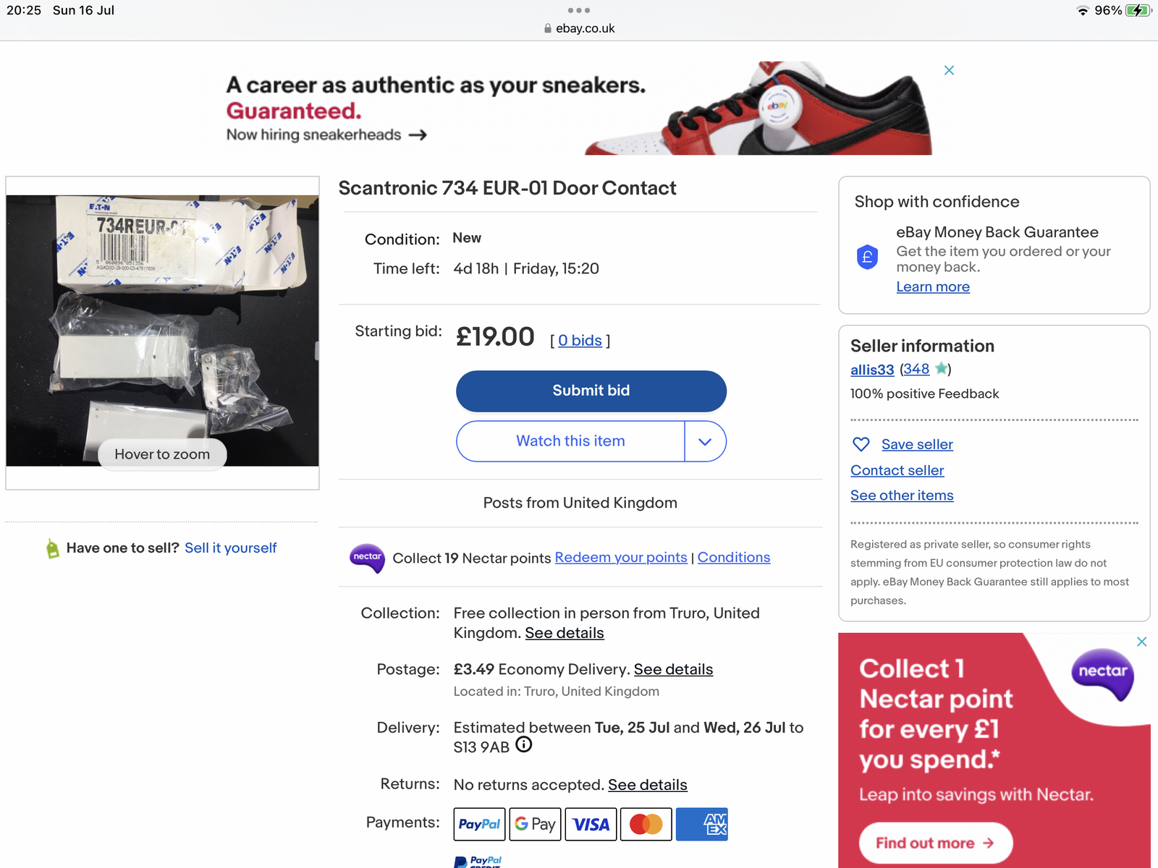This screenshot has width=1158, height=868.
Task: Tap the delivery info circle icon
Action: pos(523,745)
